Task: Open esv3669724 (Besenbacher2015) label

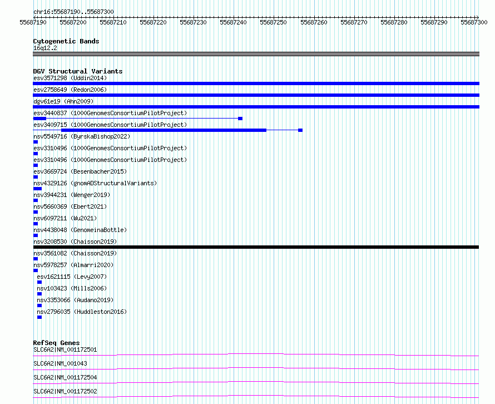Action: tap(80, 171)
